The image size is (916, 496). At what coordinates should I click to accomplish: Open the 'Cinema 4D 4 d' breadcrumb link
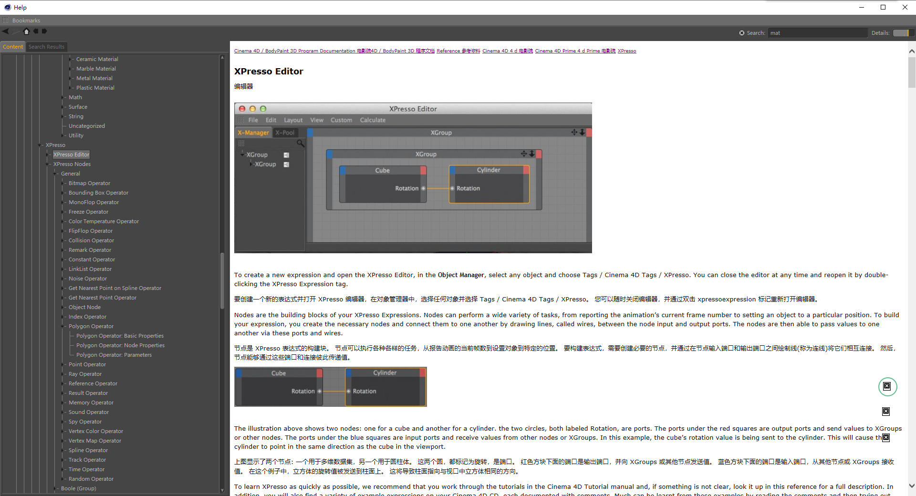[508, 51]
